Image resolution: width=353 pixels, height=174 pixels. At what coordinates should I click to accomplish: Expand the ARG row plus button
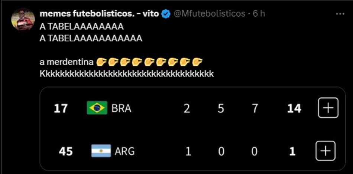click(326, 151)
